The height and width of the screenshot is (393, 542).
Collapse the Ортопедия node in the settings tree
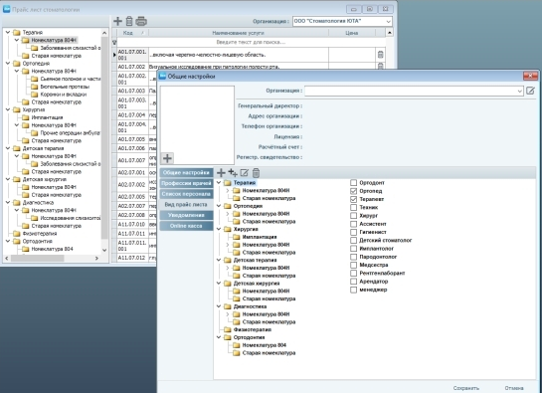pos(219,206)
